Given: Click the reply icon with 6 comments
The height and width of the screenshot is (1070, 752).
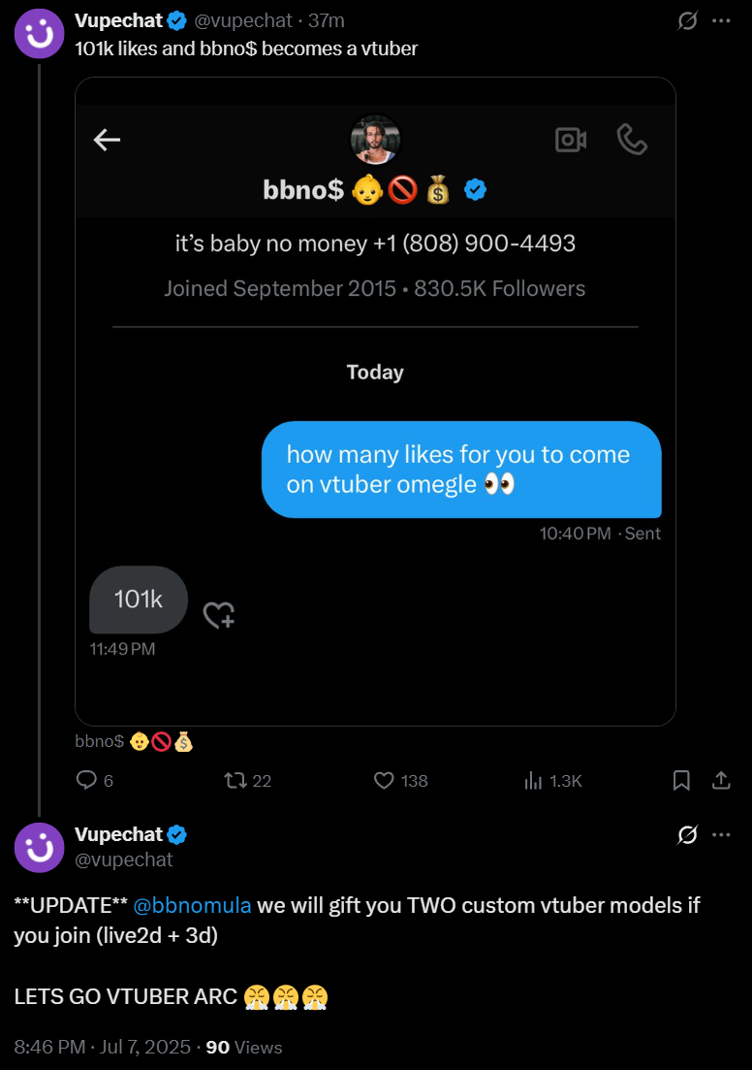Looking at the screenshot, I should coord(87,780).
